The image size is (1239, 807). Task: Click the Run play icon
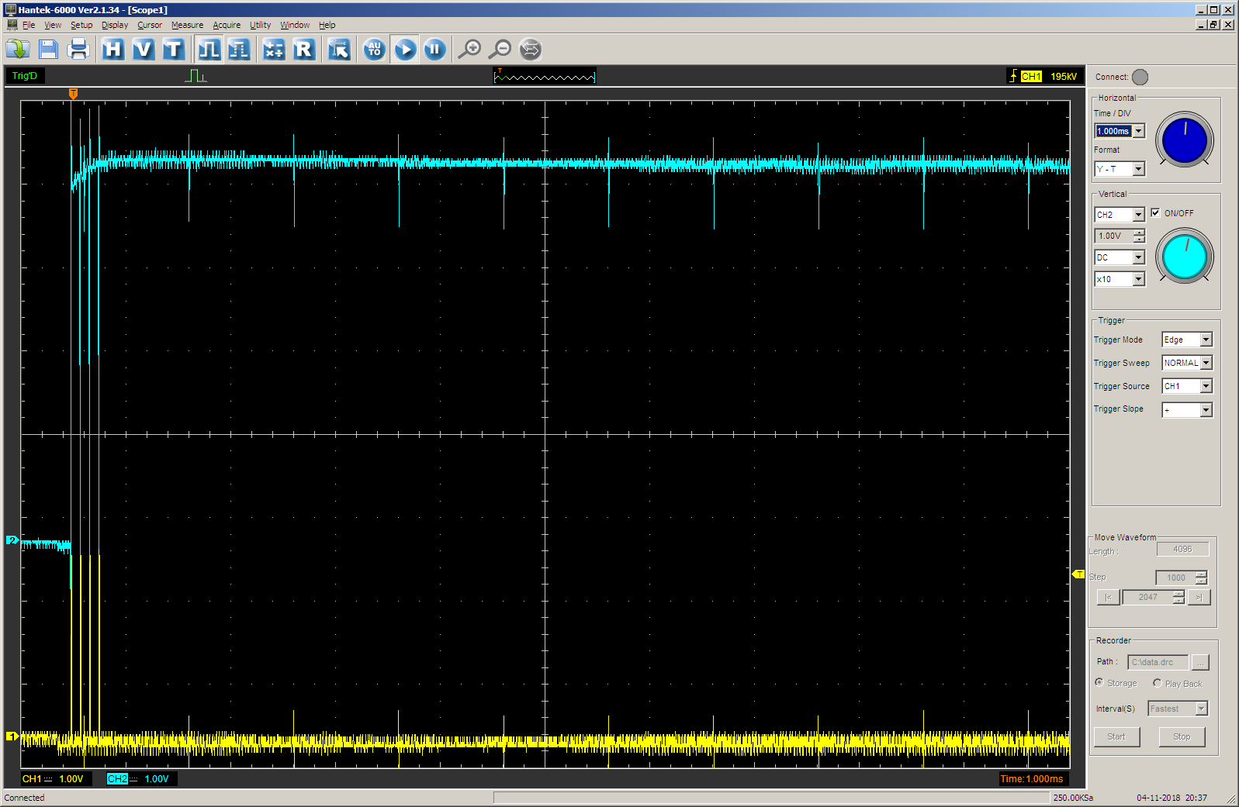pyautogui.click(x=405, y=50)
